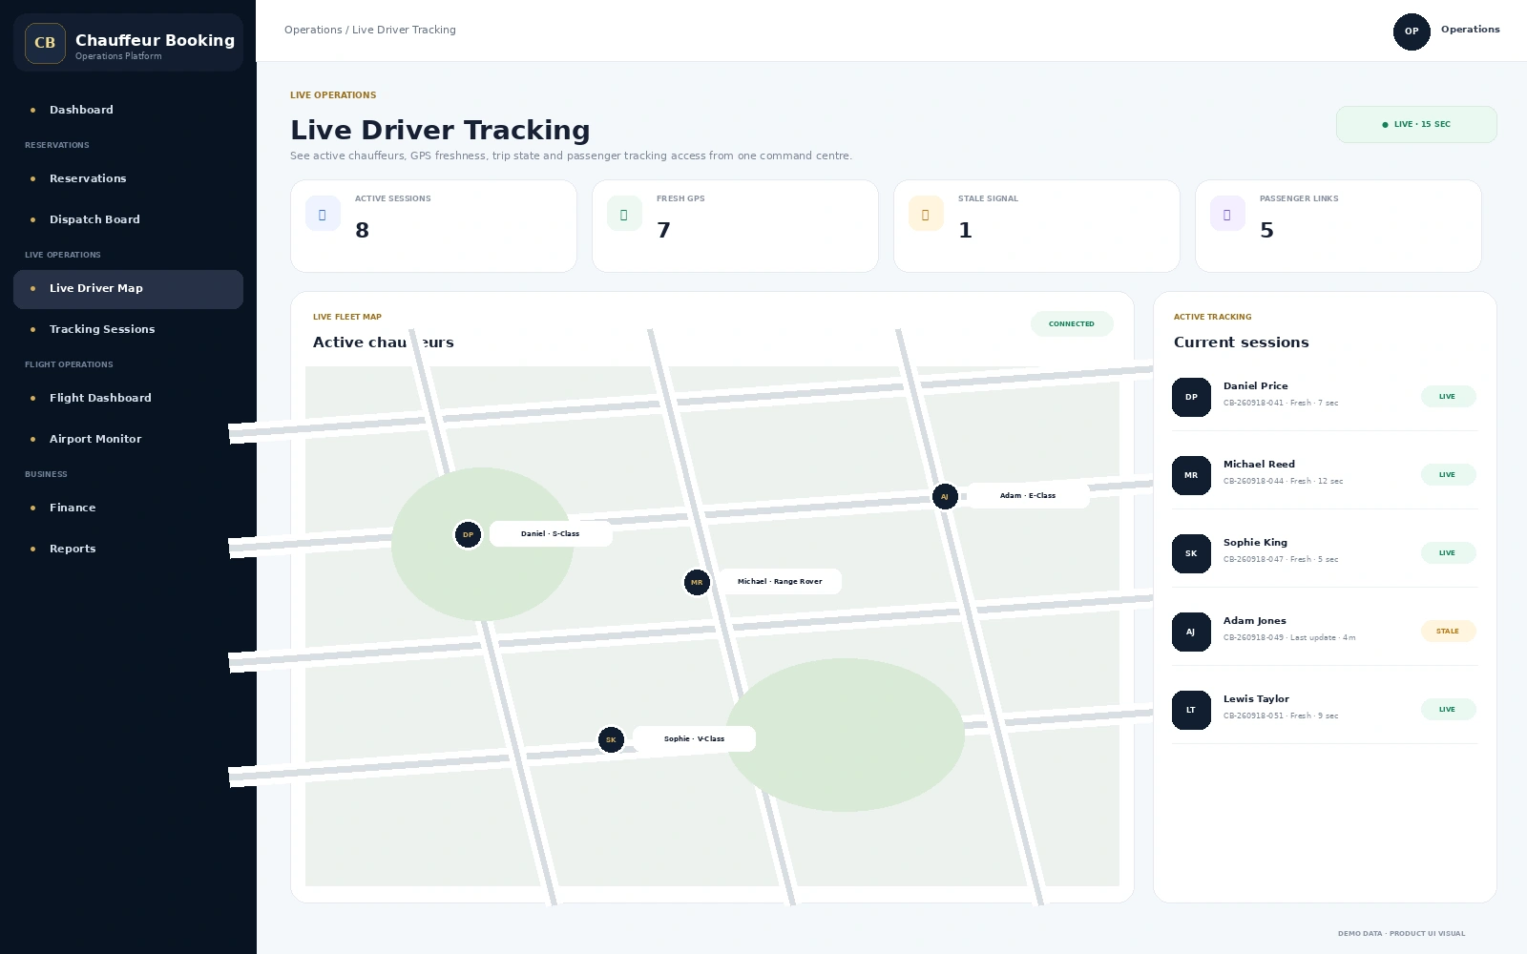
Task: Click the Sophie · V-Class map label
Action: point(694,739)
